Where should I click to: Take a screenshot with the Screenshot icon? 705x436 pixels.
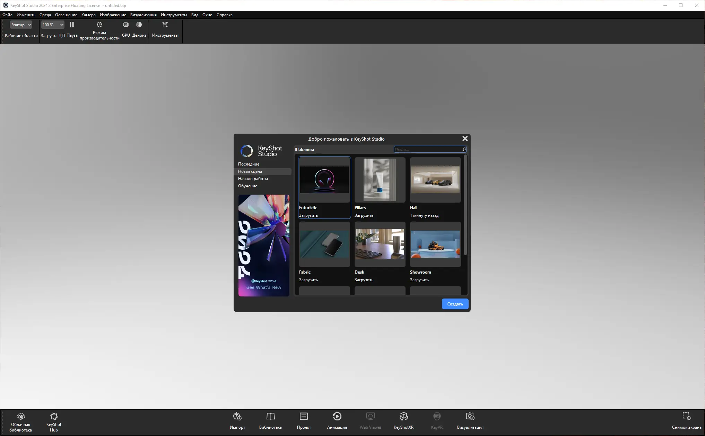point(686,417)
